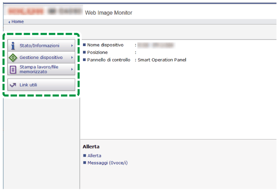Click the Nome dispositivo label
The image size is (280, 191).
tap(105, 45)
